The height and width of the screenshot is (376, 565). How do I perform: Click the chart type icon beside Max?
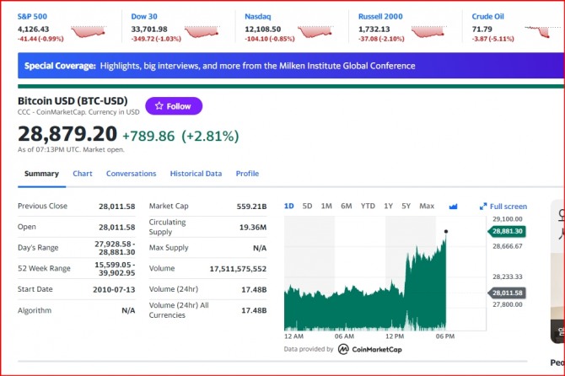coord(453,207)
